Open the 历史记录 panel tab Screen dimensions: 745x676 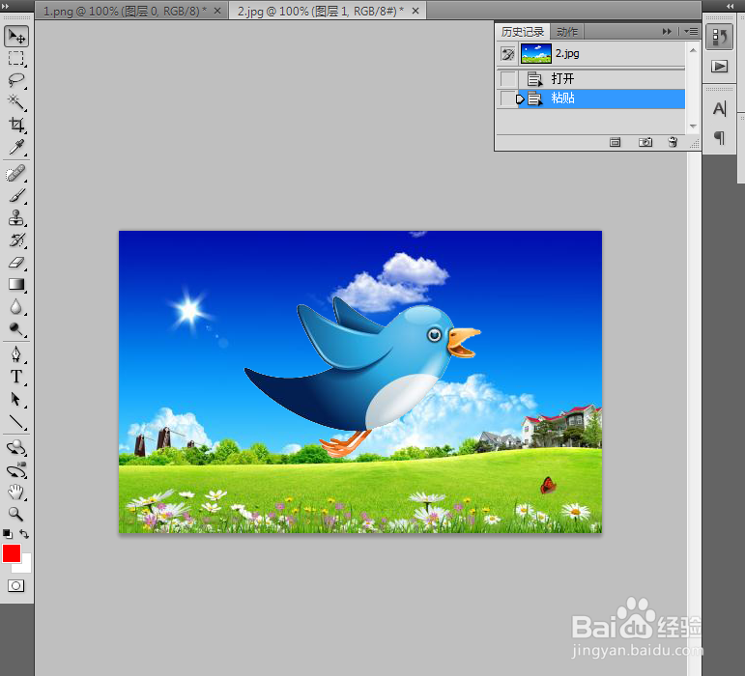522,32
